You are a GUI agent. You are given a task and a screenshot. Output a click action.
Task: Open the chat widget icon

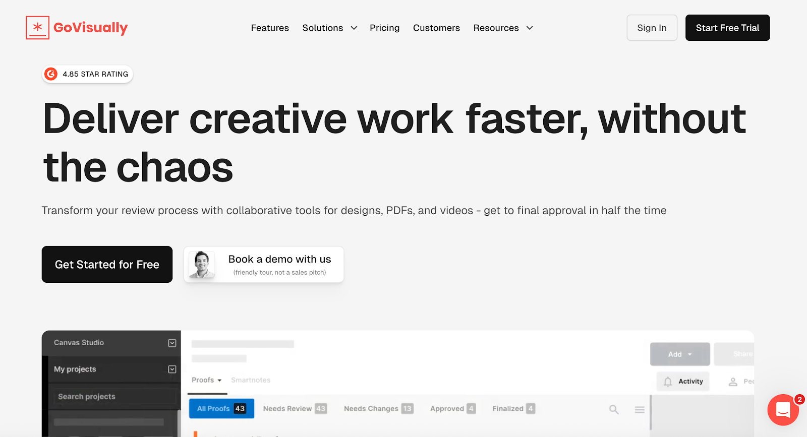tap(783, 410)
